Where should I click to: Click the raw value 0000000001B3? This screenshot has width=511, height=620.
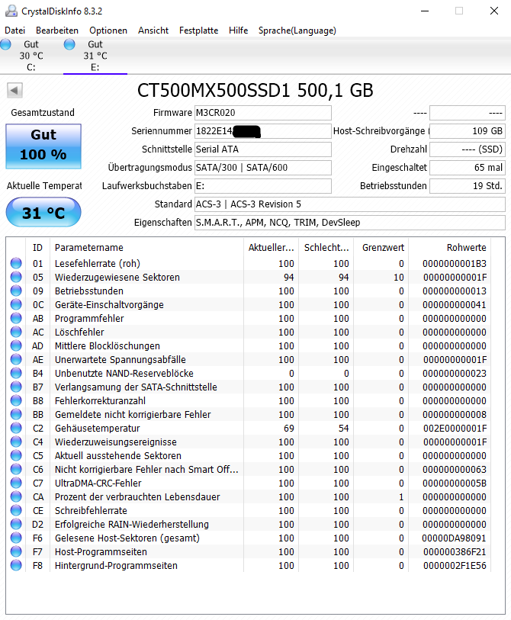pyautogui.click(x=455, y=263)
